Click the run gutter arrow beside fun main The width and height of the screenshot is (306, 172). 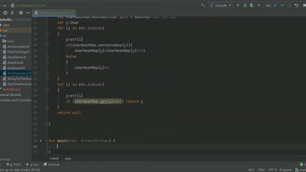(41, 140)
